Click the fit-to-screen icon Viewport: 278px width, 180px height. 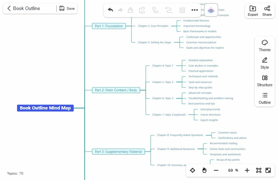click(x=259, y=170)
